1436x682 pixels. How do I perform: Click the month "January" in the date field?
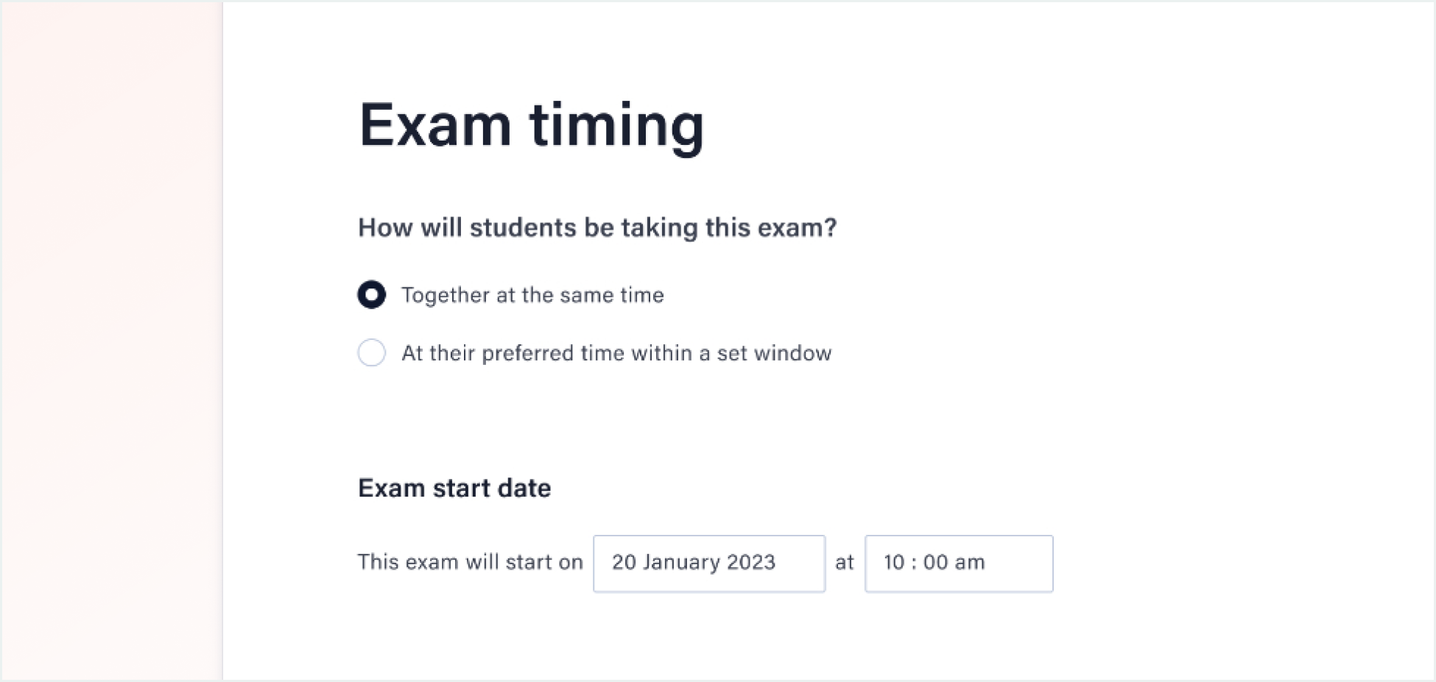coord(683,563)
